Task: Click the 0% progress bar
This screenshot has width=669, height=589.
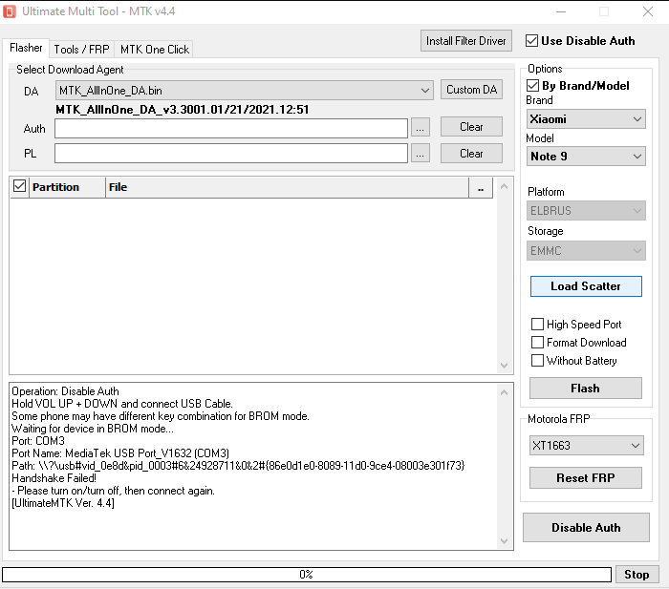Action: coord(306,575)
